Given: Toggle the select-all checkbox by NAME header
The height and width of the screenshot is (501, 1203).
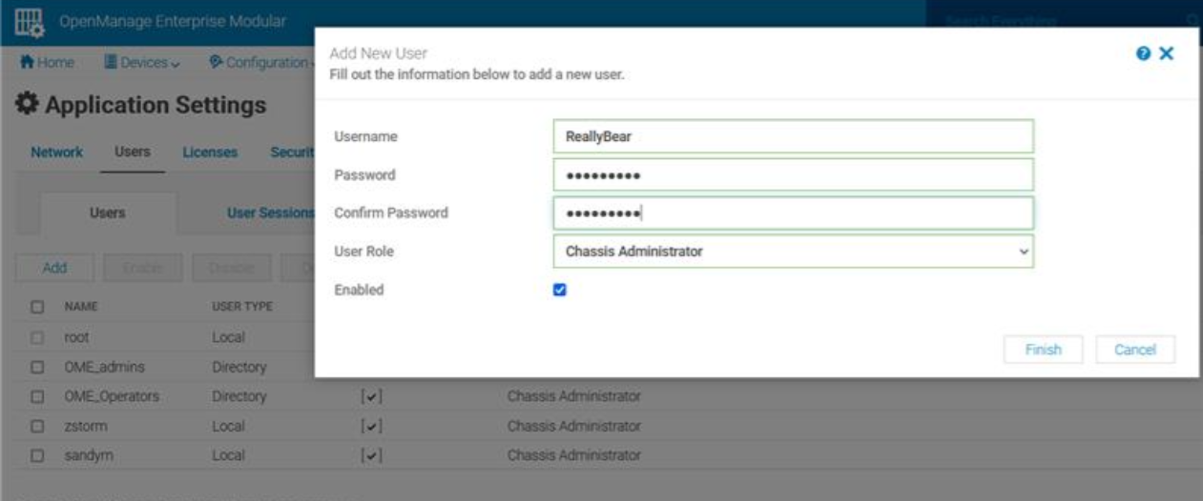Looking at the screenshot, I should [39, 308].
